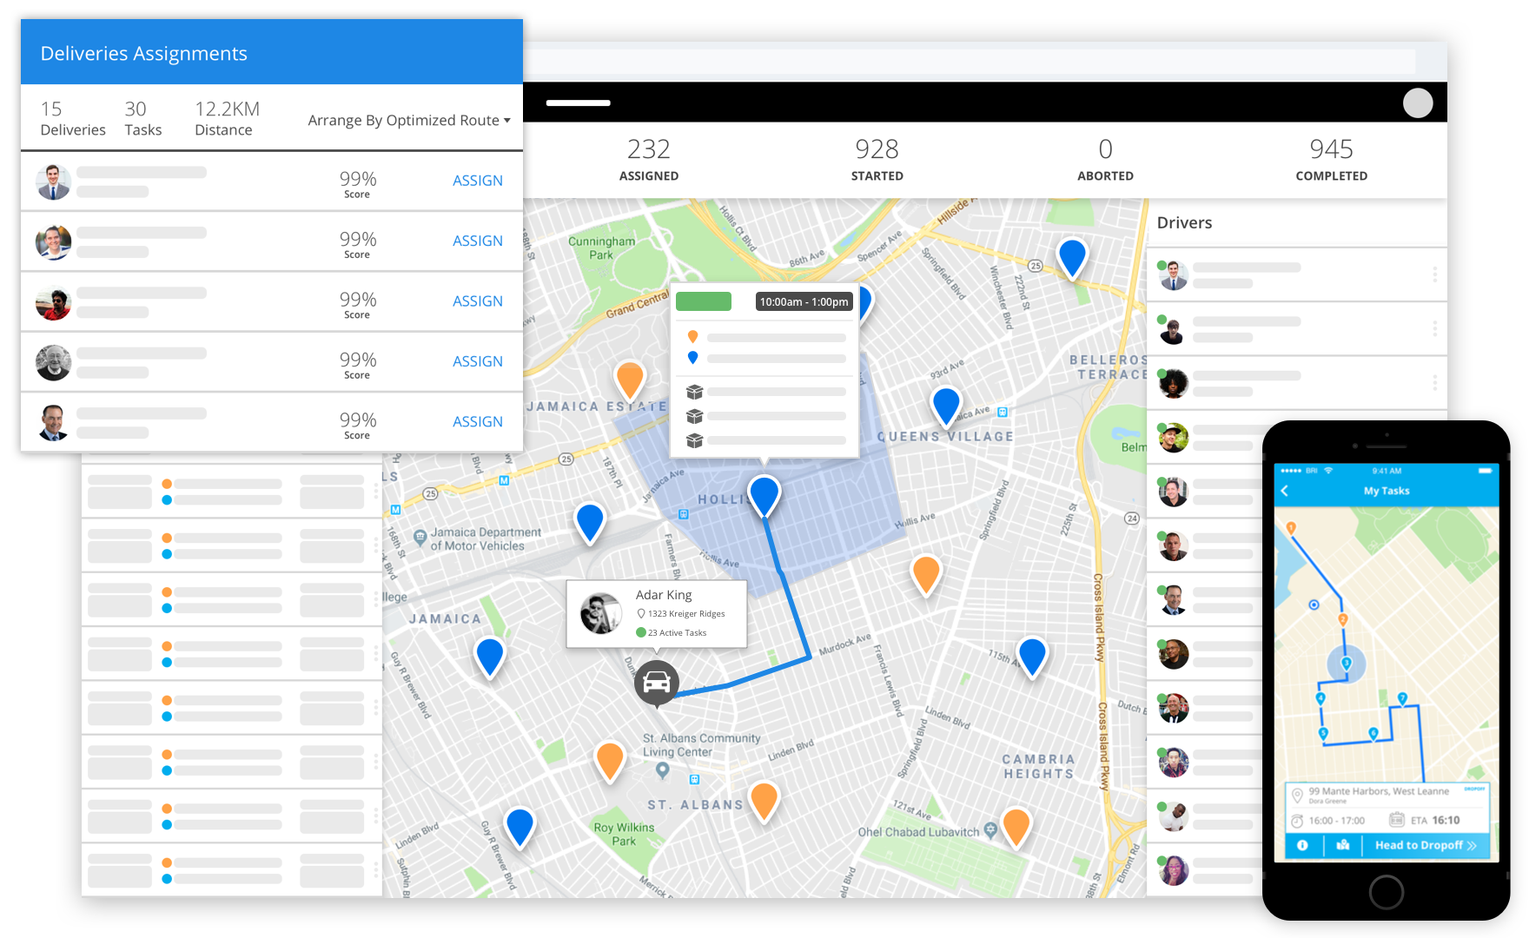Tap stop 5 pin on the phone map
The image size is (1529, 938).
pyautogui.click(x=1323, y=734)
